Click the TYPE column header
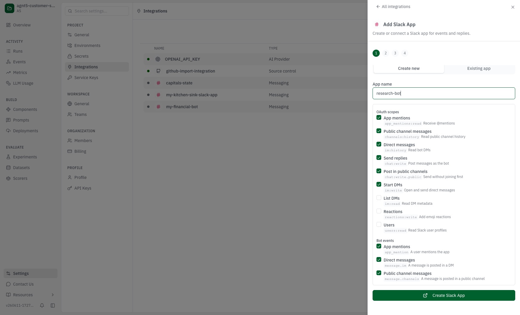 (x=273, y=48)
